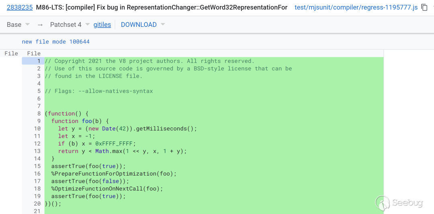Click line number 13 in the gutter
Viewport: 434px width, 214px height.
point(37,151)
